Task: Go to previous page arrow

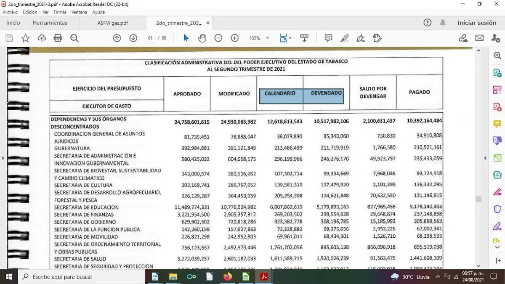Action: pos(117,38)
